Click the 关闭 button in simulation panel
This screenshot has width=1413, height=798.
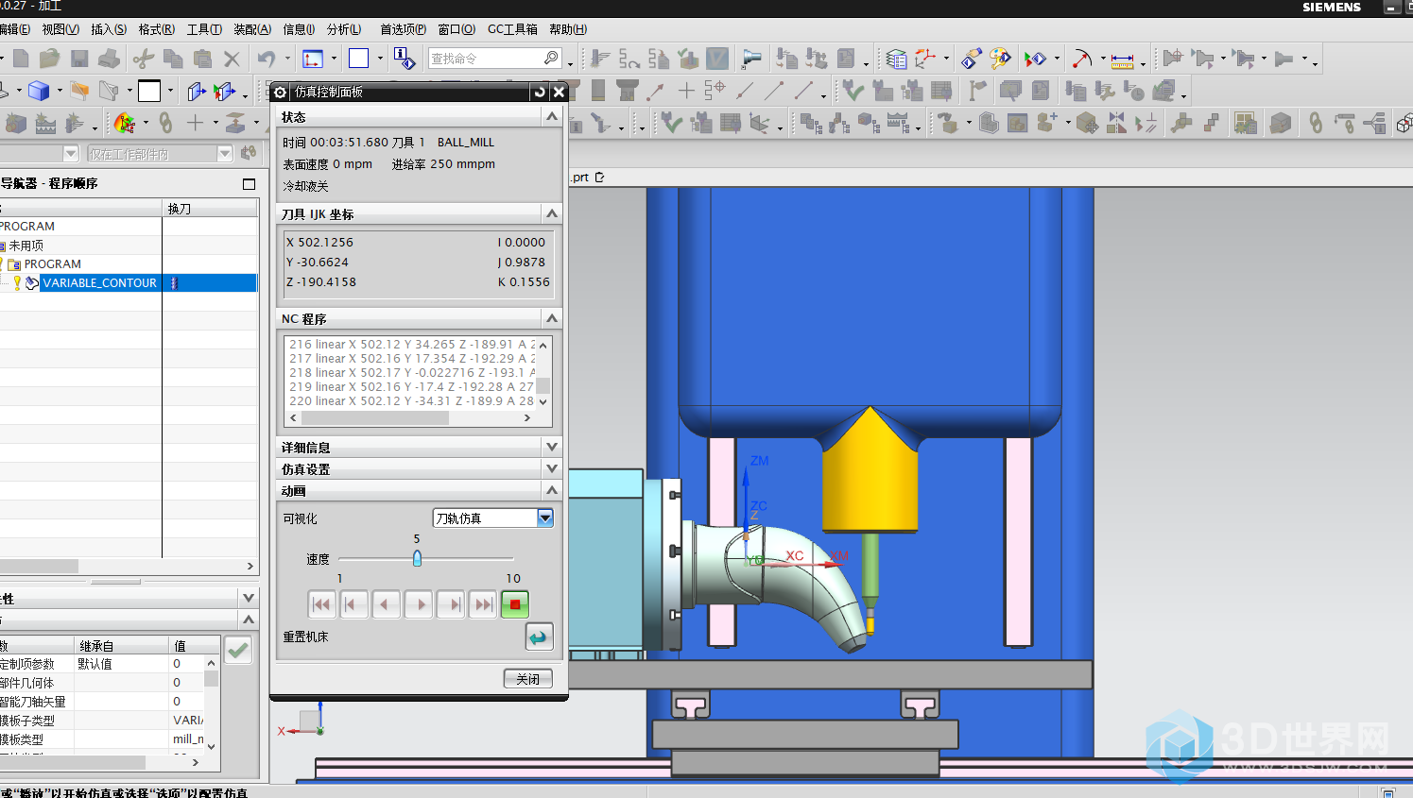pyautogui.click(x=528, y=679)
